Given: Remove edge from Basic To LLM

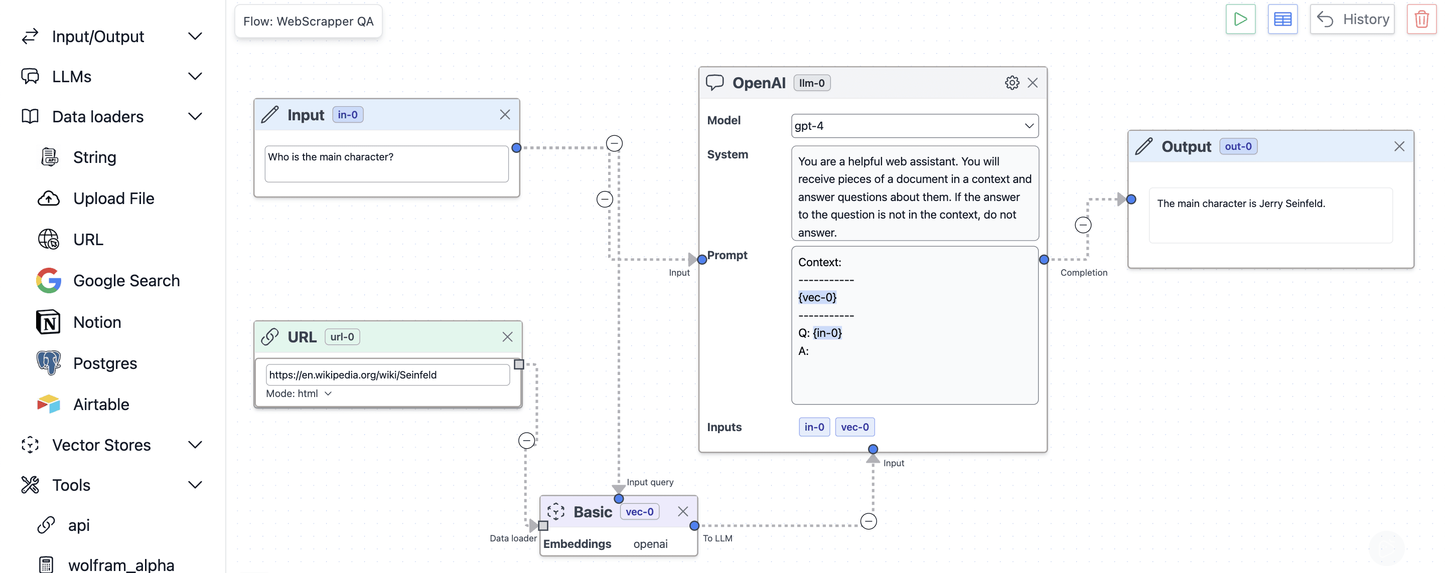Looking at the screenshot, I should click(x=869, y=521).
